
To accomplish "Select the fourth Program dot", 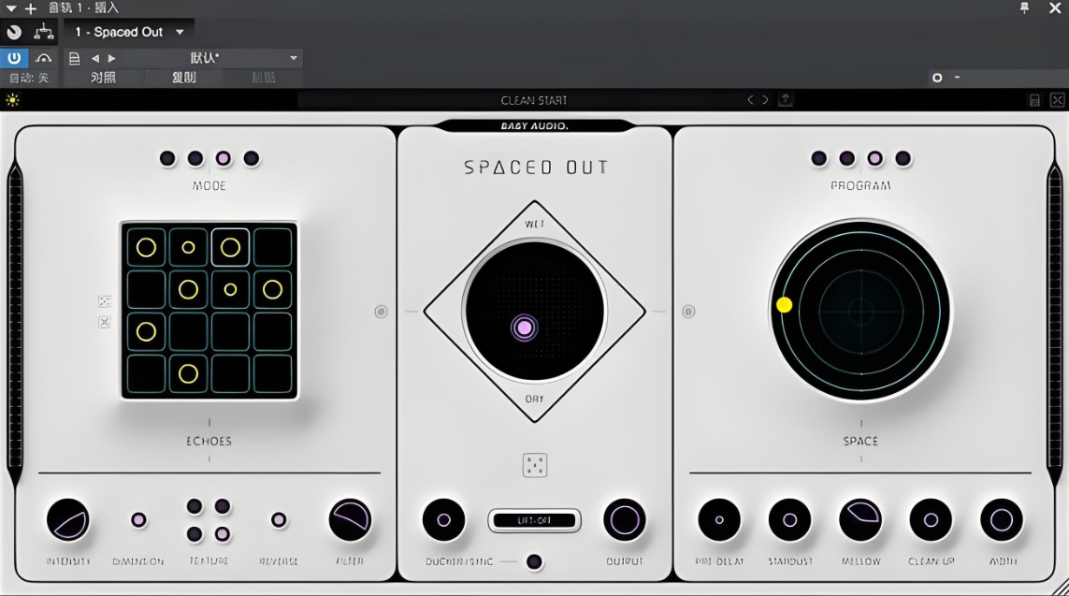I will 903,159.
